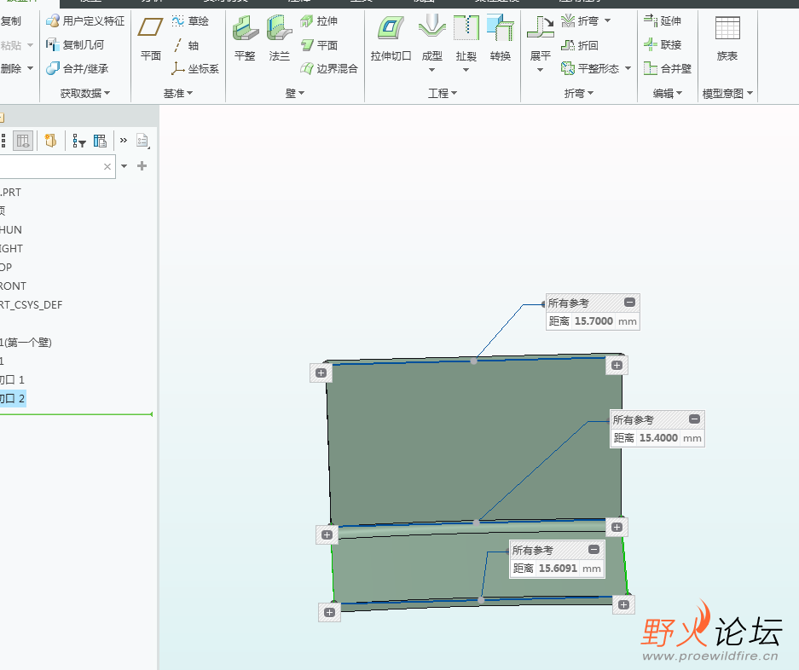Expand the tree toolbar overflow chevron

[x=124, y=140]
